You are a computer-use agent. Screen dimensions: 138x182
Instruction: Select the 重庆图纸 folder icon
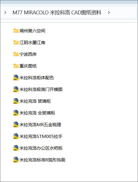click(16, 66)
